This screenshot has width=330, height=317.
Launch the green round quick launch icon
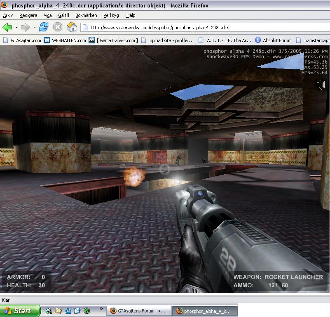tap(87, 311)
